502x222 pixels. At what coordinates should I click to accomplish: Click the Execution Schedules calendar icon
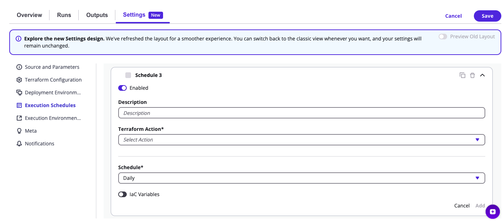tap(19, 105)
